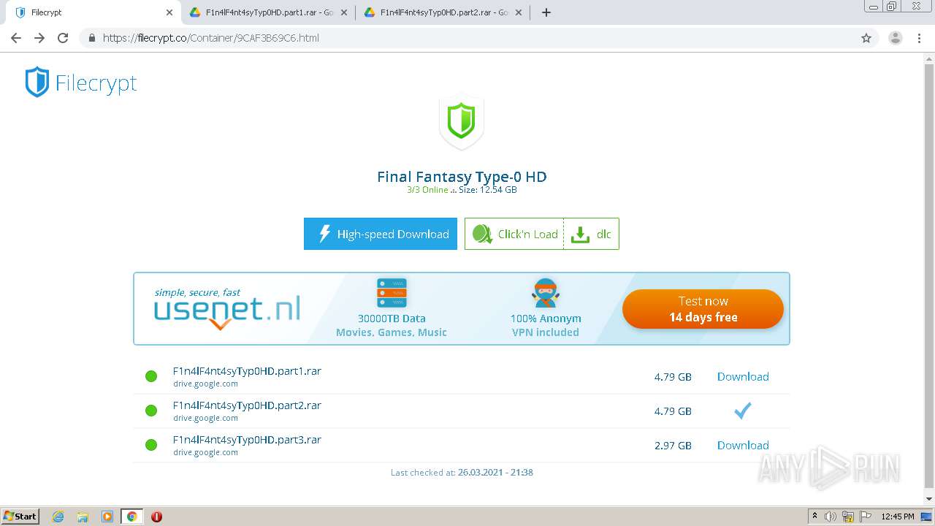The image size is (935, 526).
Task: Open File Explorer from taskbar
Action: click(x=83, y=517)
